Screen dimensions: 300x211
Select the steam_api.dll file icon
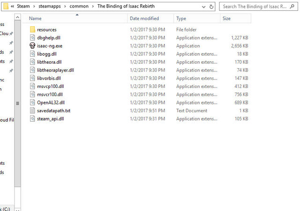32,118
